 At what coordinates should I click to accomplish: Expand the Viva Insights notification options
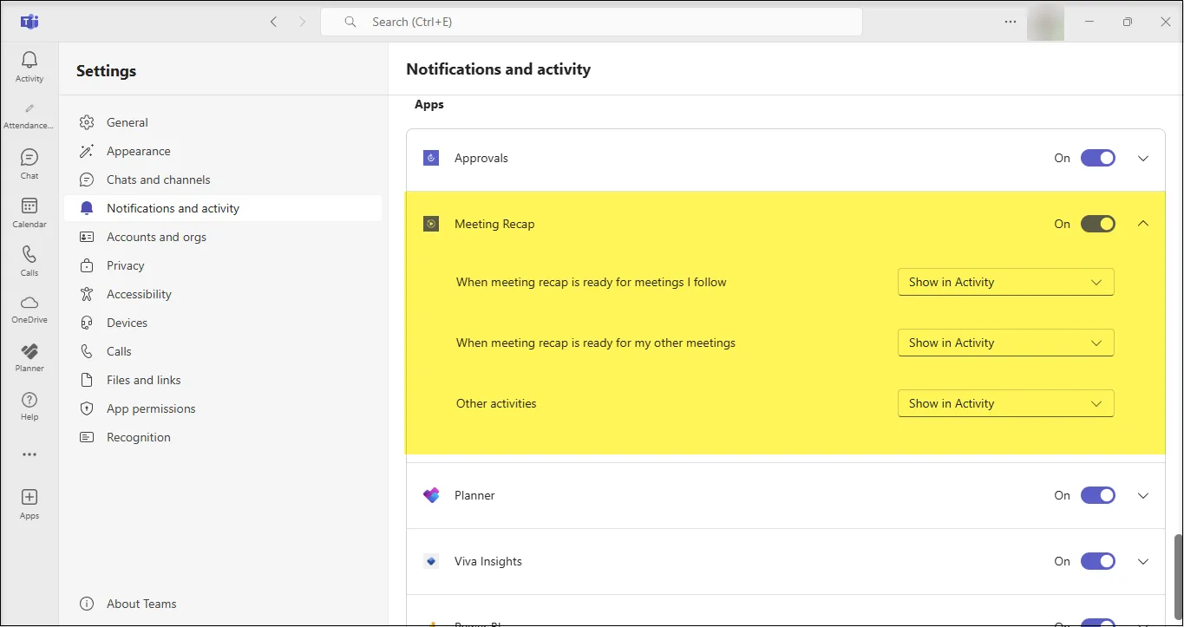point(1143,561)
